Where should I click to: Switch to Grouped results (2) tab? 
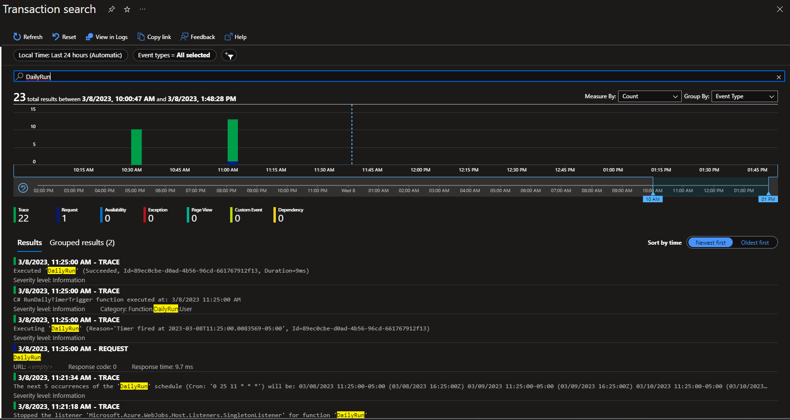click(x=82, y=243)
